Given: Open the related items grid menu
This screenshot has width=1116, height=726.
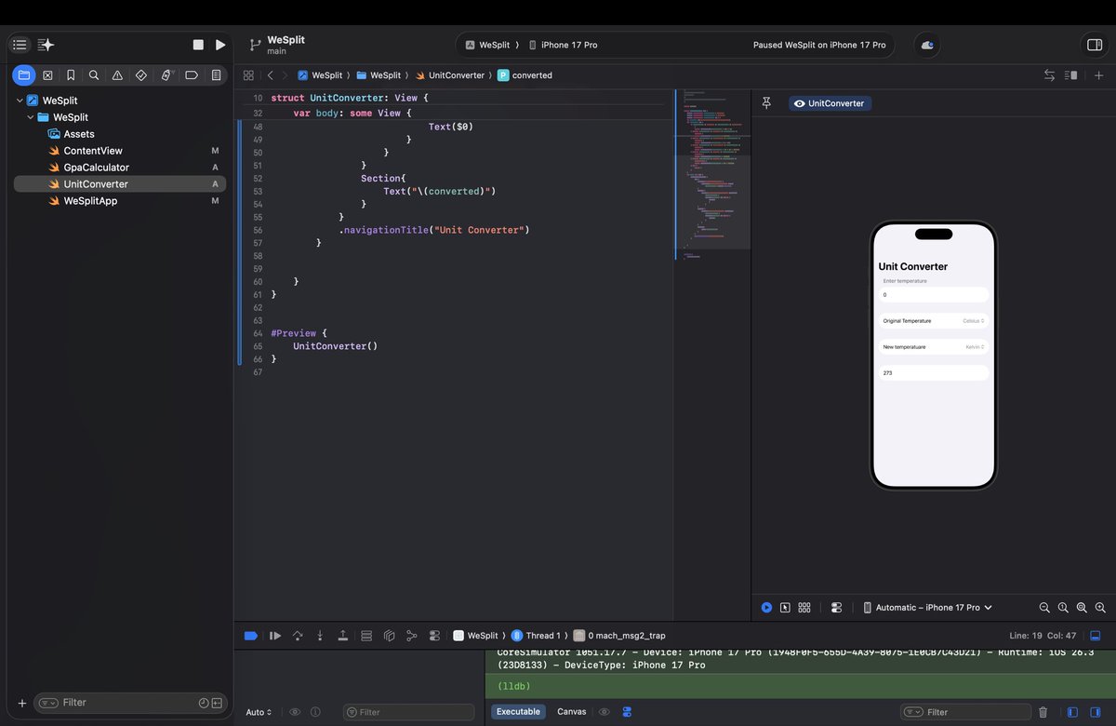Looking at the screenshot, I should (248, 75).
